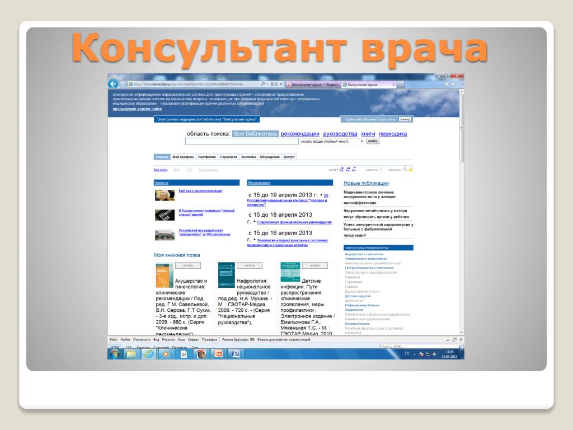Screen dimensions: 573x430
Task: Click the EN language indicator in tray
Action: (407, 354)
